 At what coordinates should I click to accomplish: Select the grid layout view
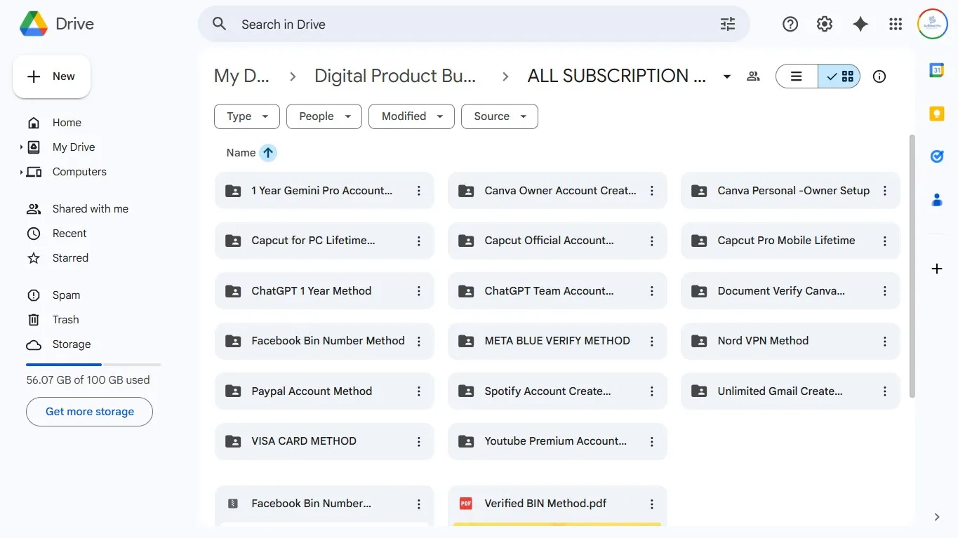click(x=840, y=76)
